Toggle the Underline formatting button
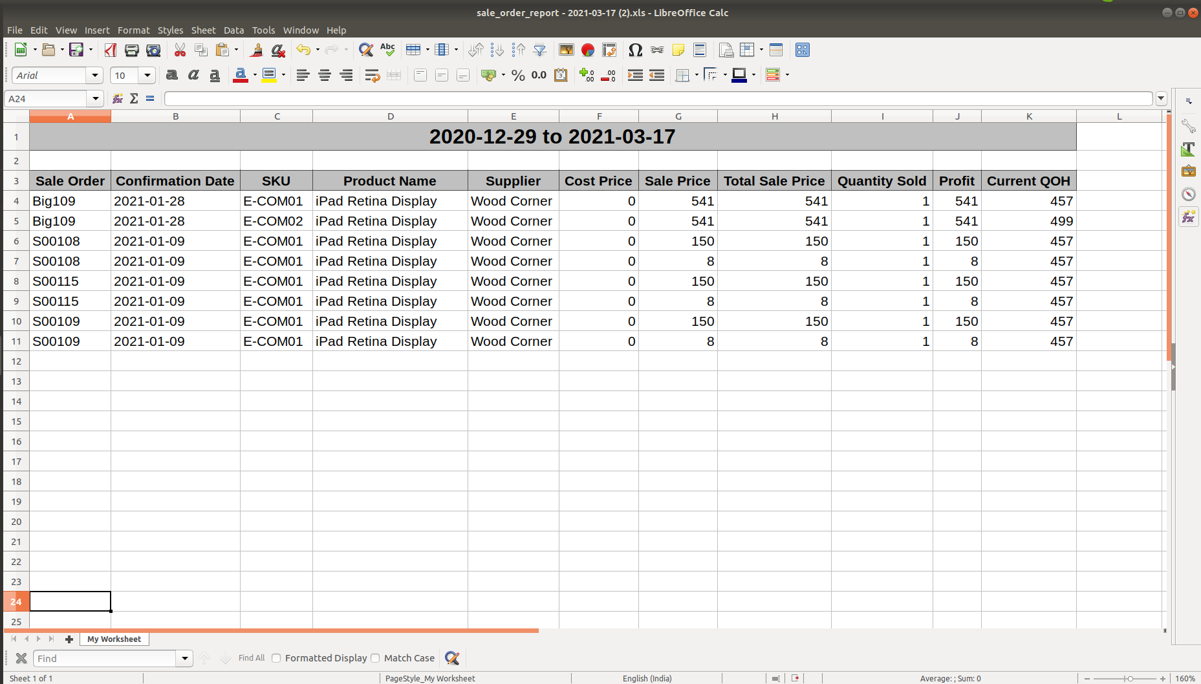This screenshot has height=684, width=1201. [215, 75]
